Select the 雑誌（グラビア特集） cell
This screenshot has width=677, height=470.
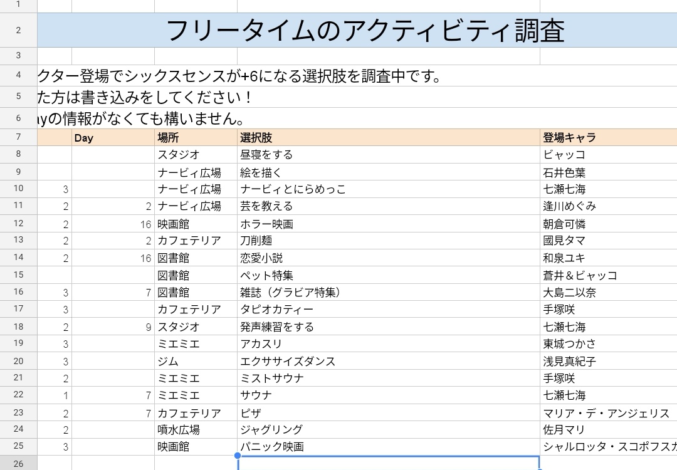point(388,293)
